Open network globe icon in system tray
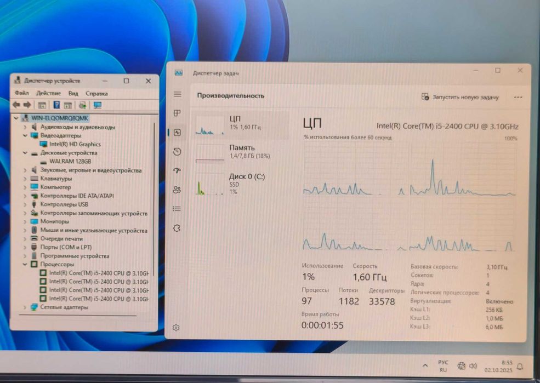The height and width of the screenshot is (383, 540). click(461, 366)
